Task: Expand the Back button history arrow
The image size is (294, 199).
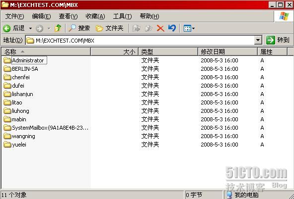Action: pyautogui.click(x=30, y=28)
